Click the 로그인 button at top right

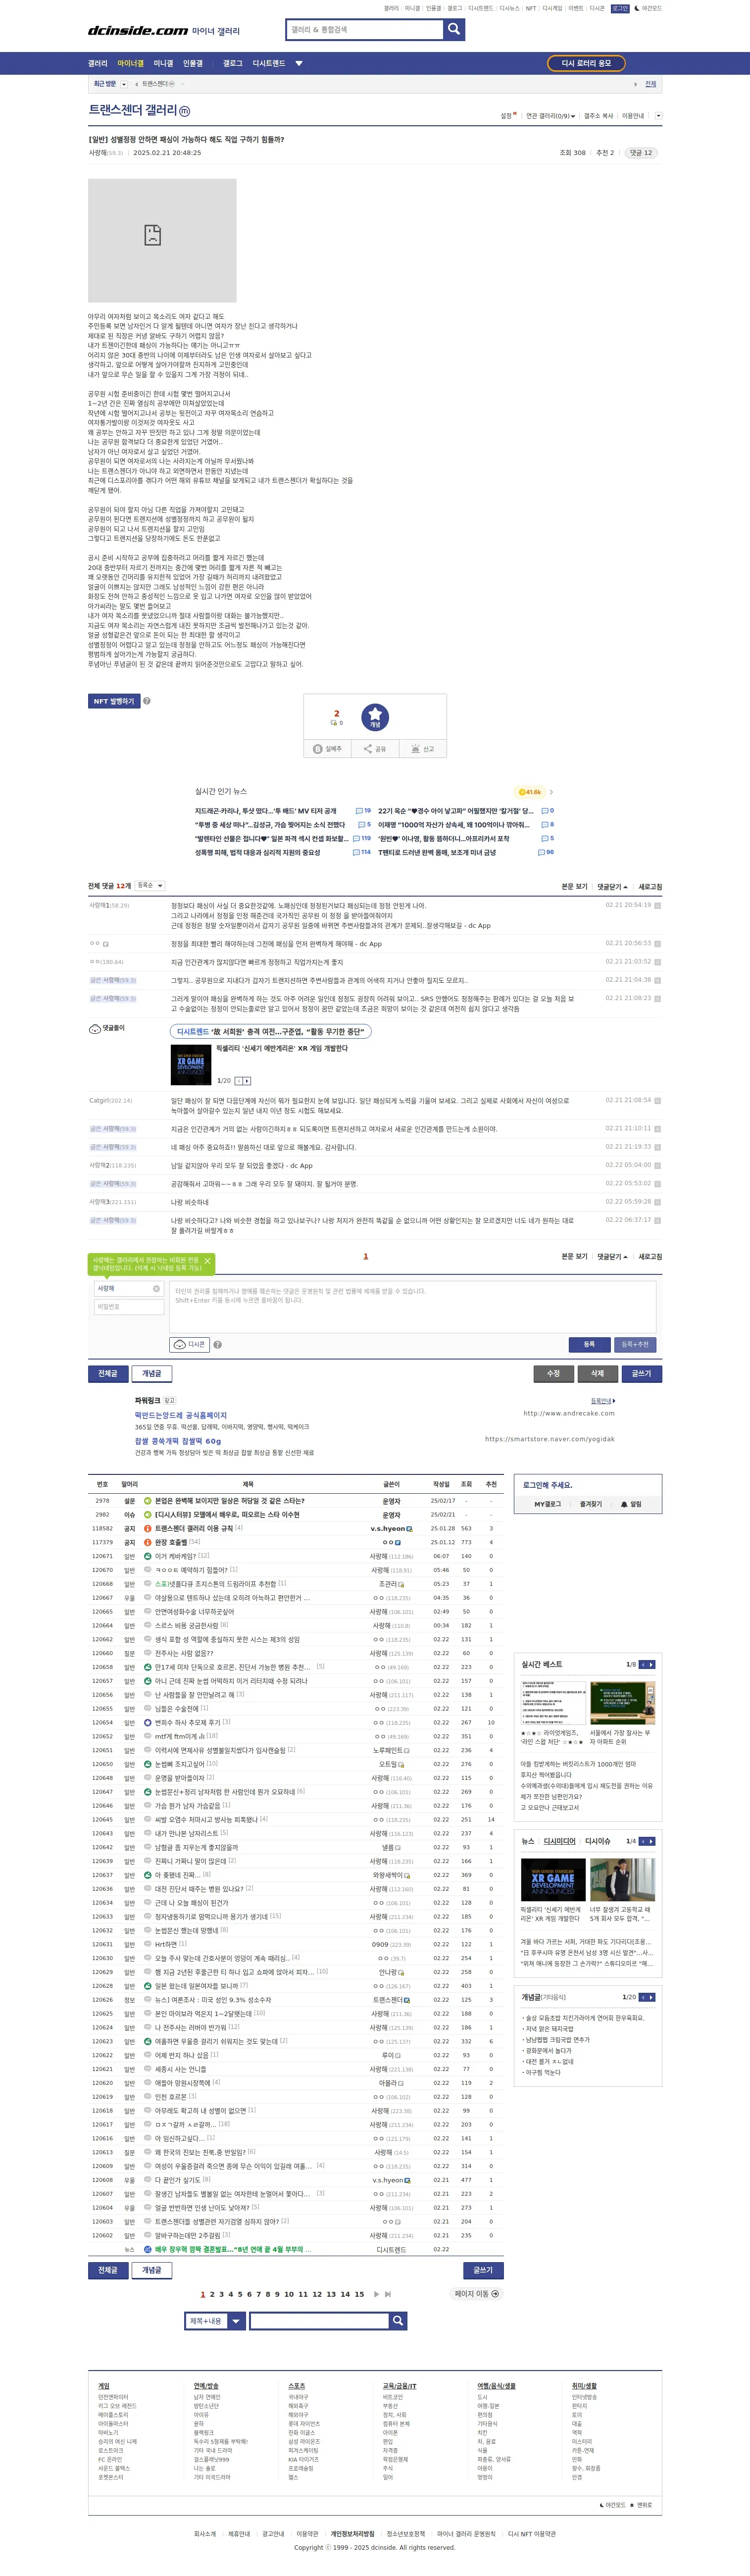point(620,8)
